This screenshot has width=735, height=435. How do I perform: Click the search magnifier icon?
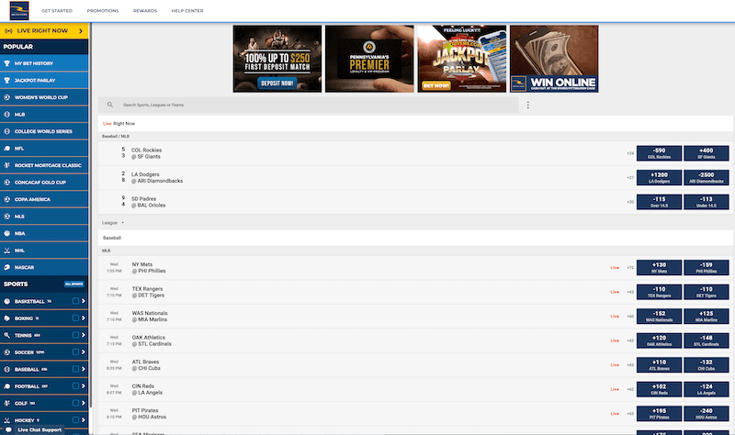point(109,105)
